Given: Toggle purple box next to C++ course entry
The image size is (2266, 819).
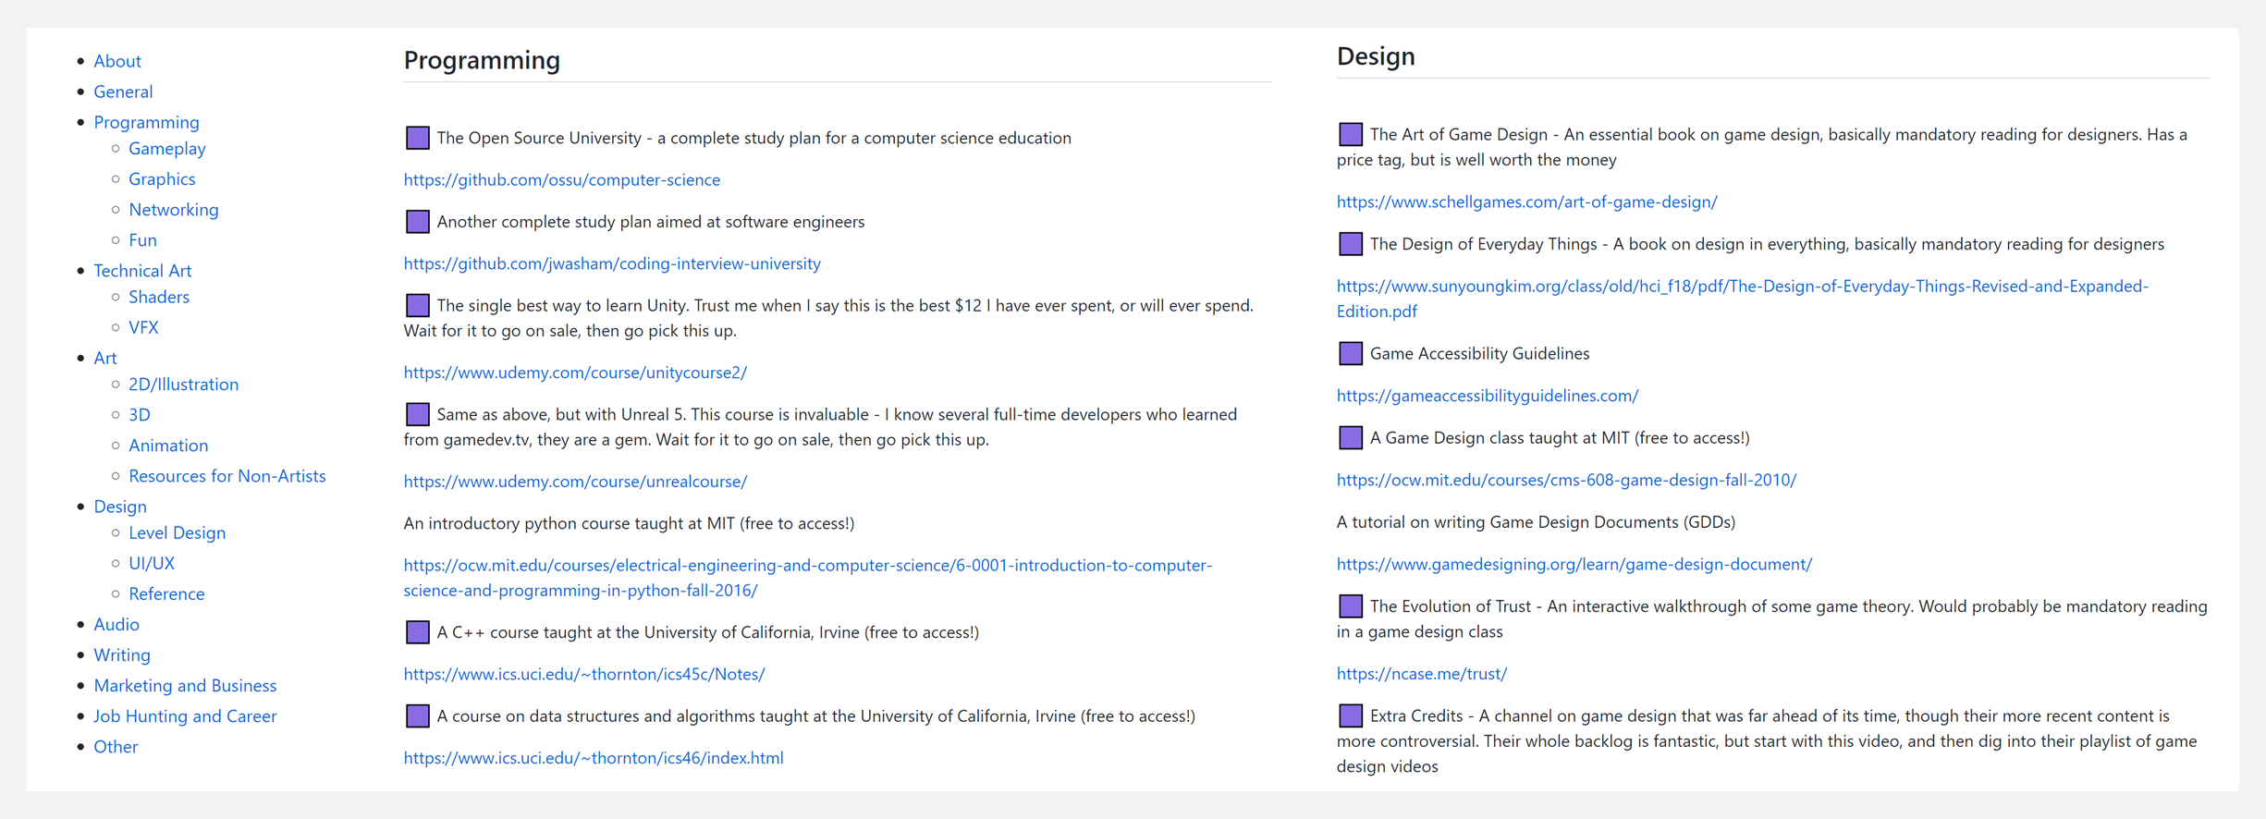Looking at the screenshot, I should tap(418, 632).
